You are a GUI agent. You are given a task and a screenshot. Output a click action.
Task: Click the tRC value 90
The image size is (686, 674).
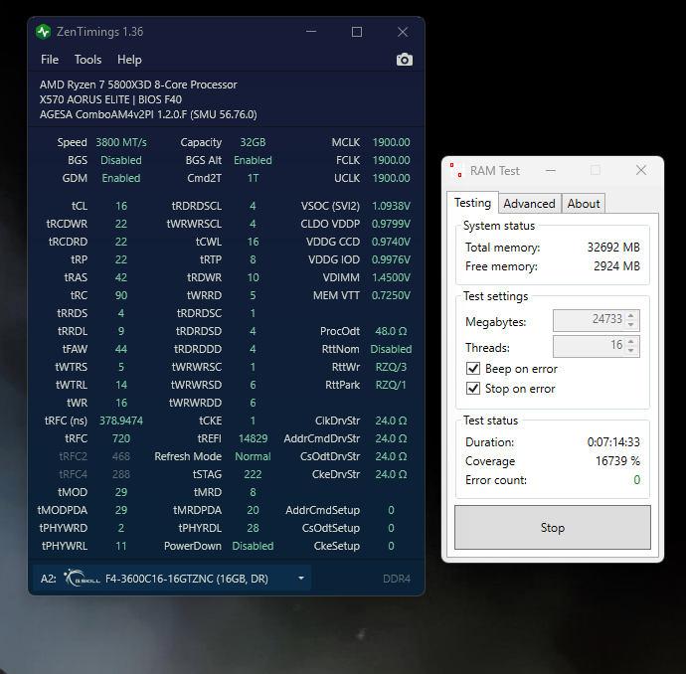(121, 295)
